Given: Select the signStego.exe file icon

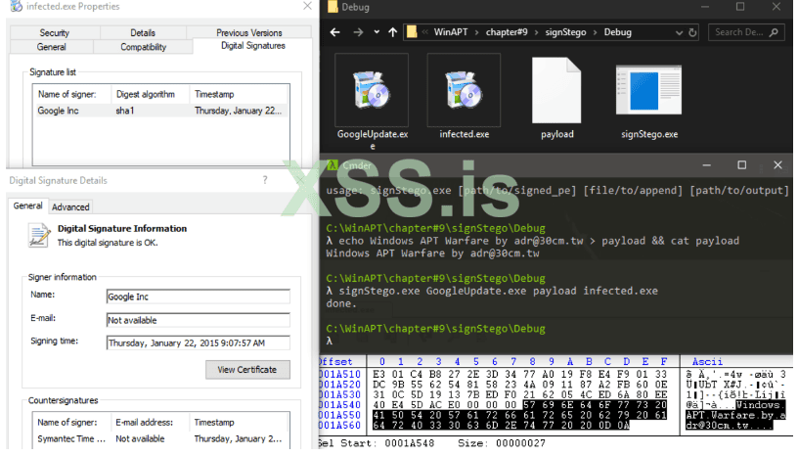Looking at the screenshot, I should click(648, 90).
